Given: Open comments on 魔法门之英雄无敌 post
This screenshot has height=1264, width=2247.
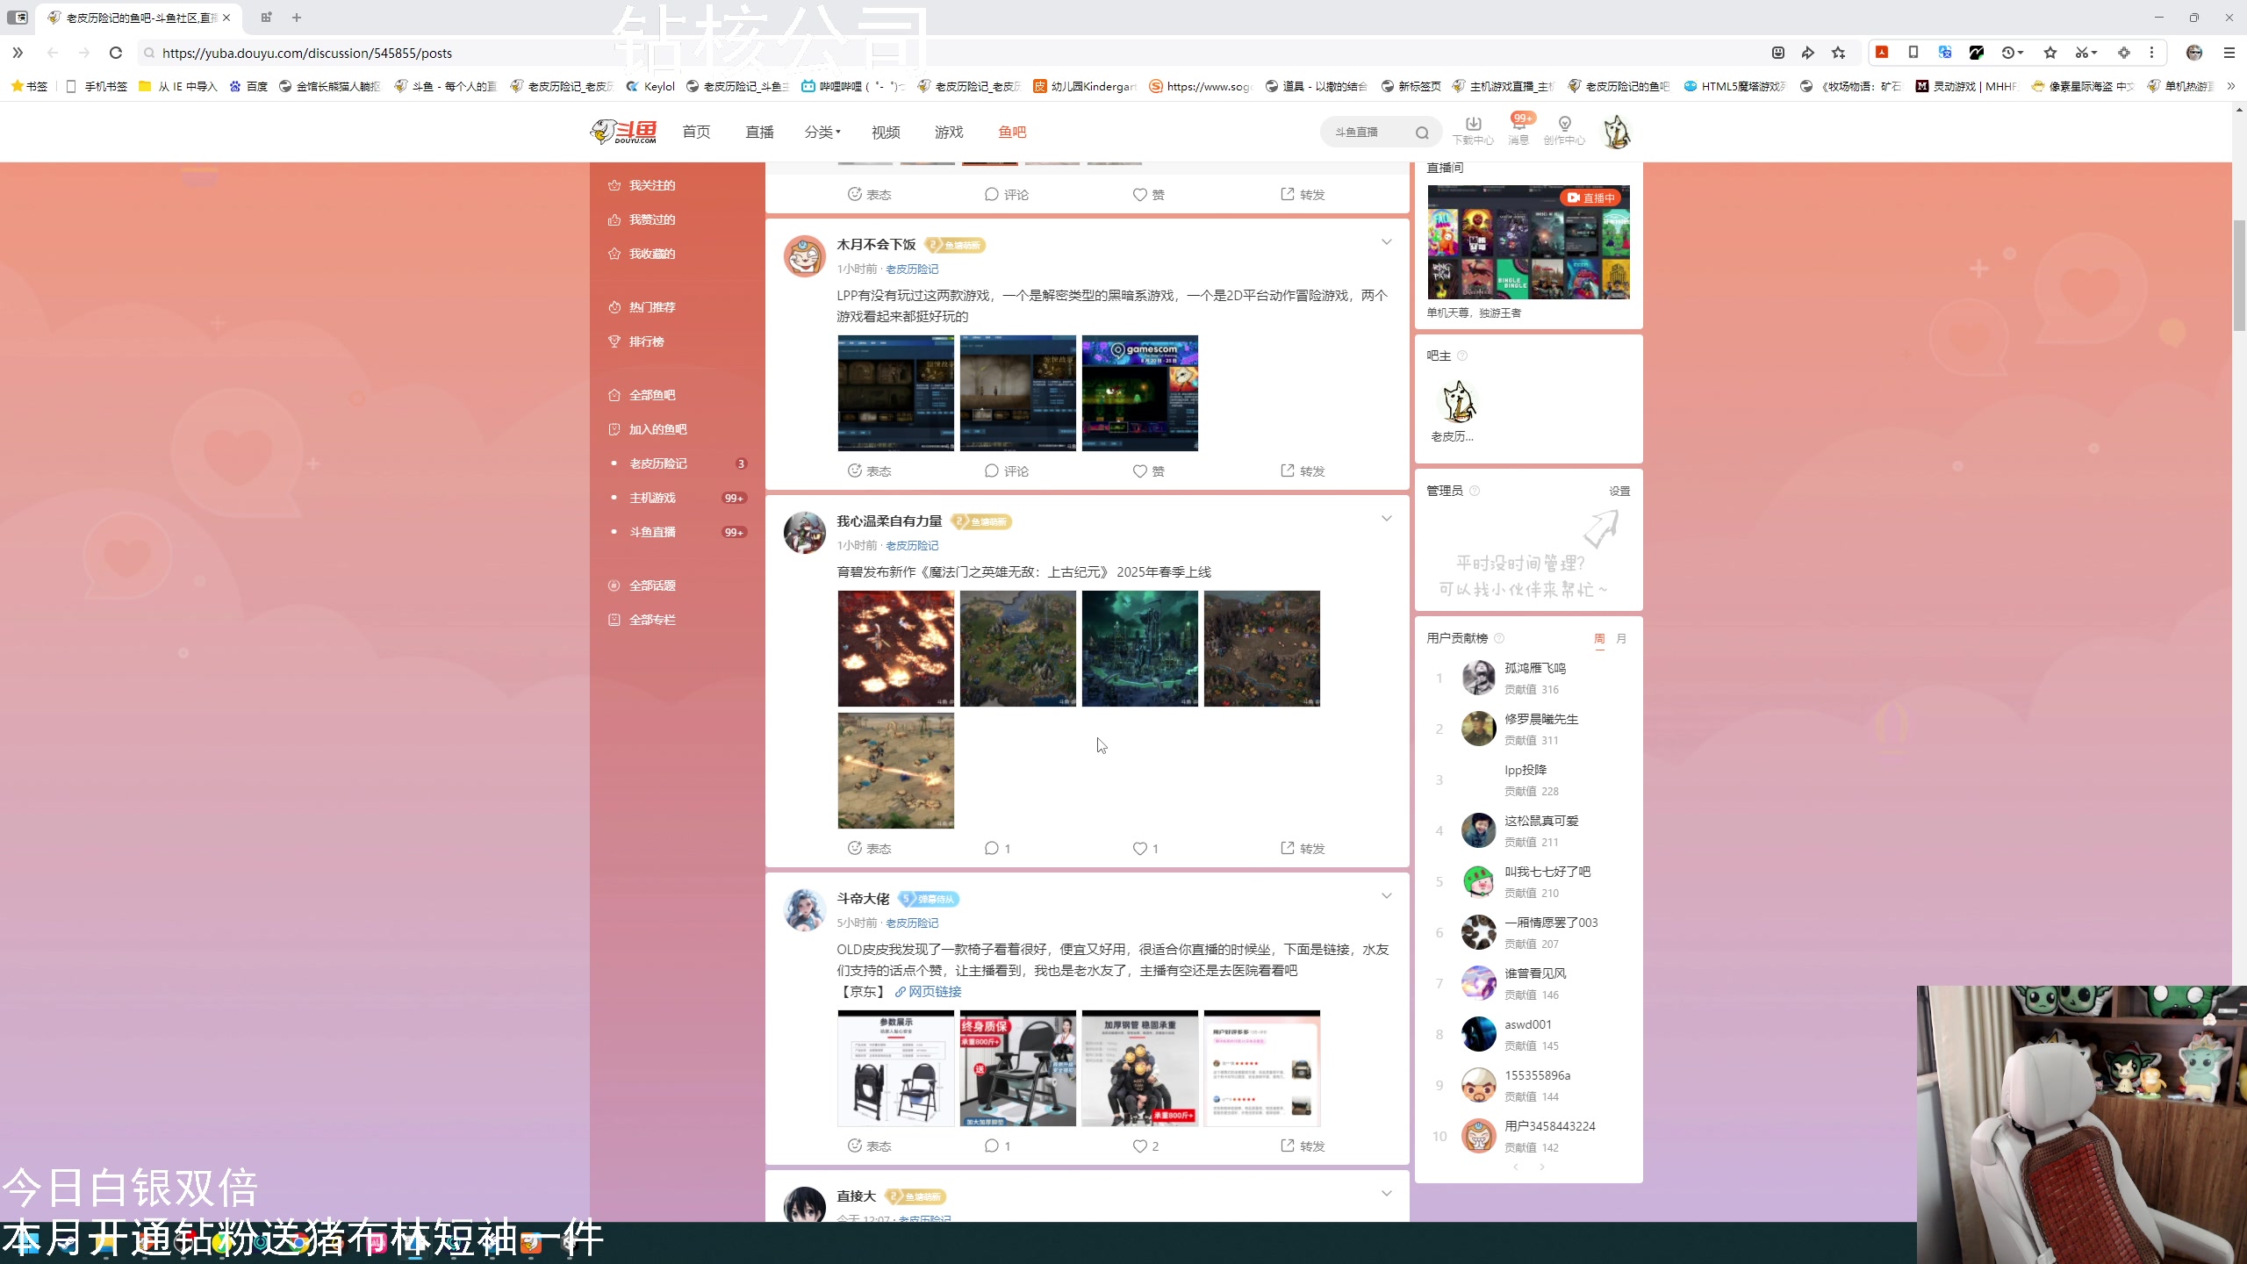Looking at the screenshot, I should [x=997, y=849].
